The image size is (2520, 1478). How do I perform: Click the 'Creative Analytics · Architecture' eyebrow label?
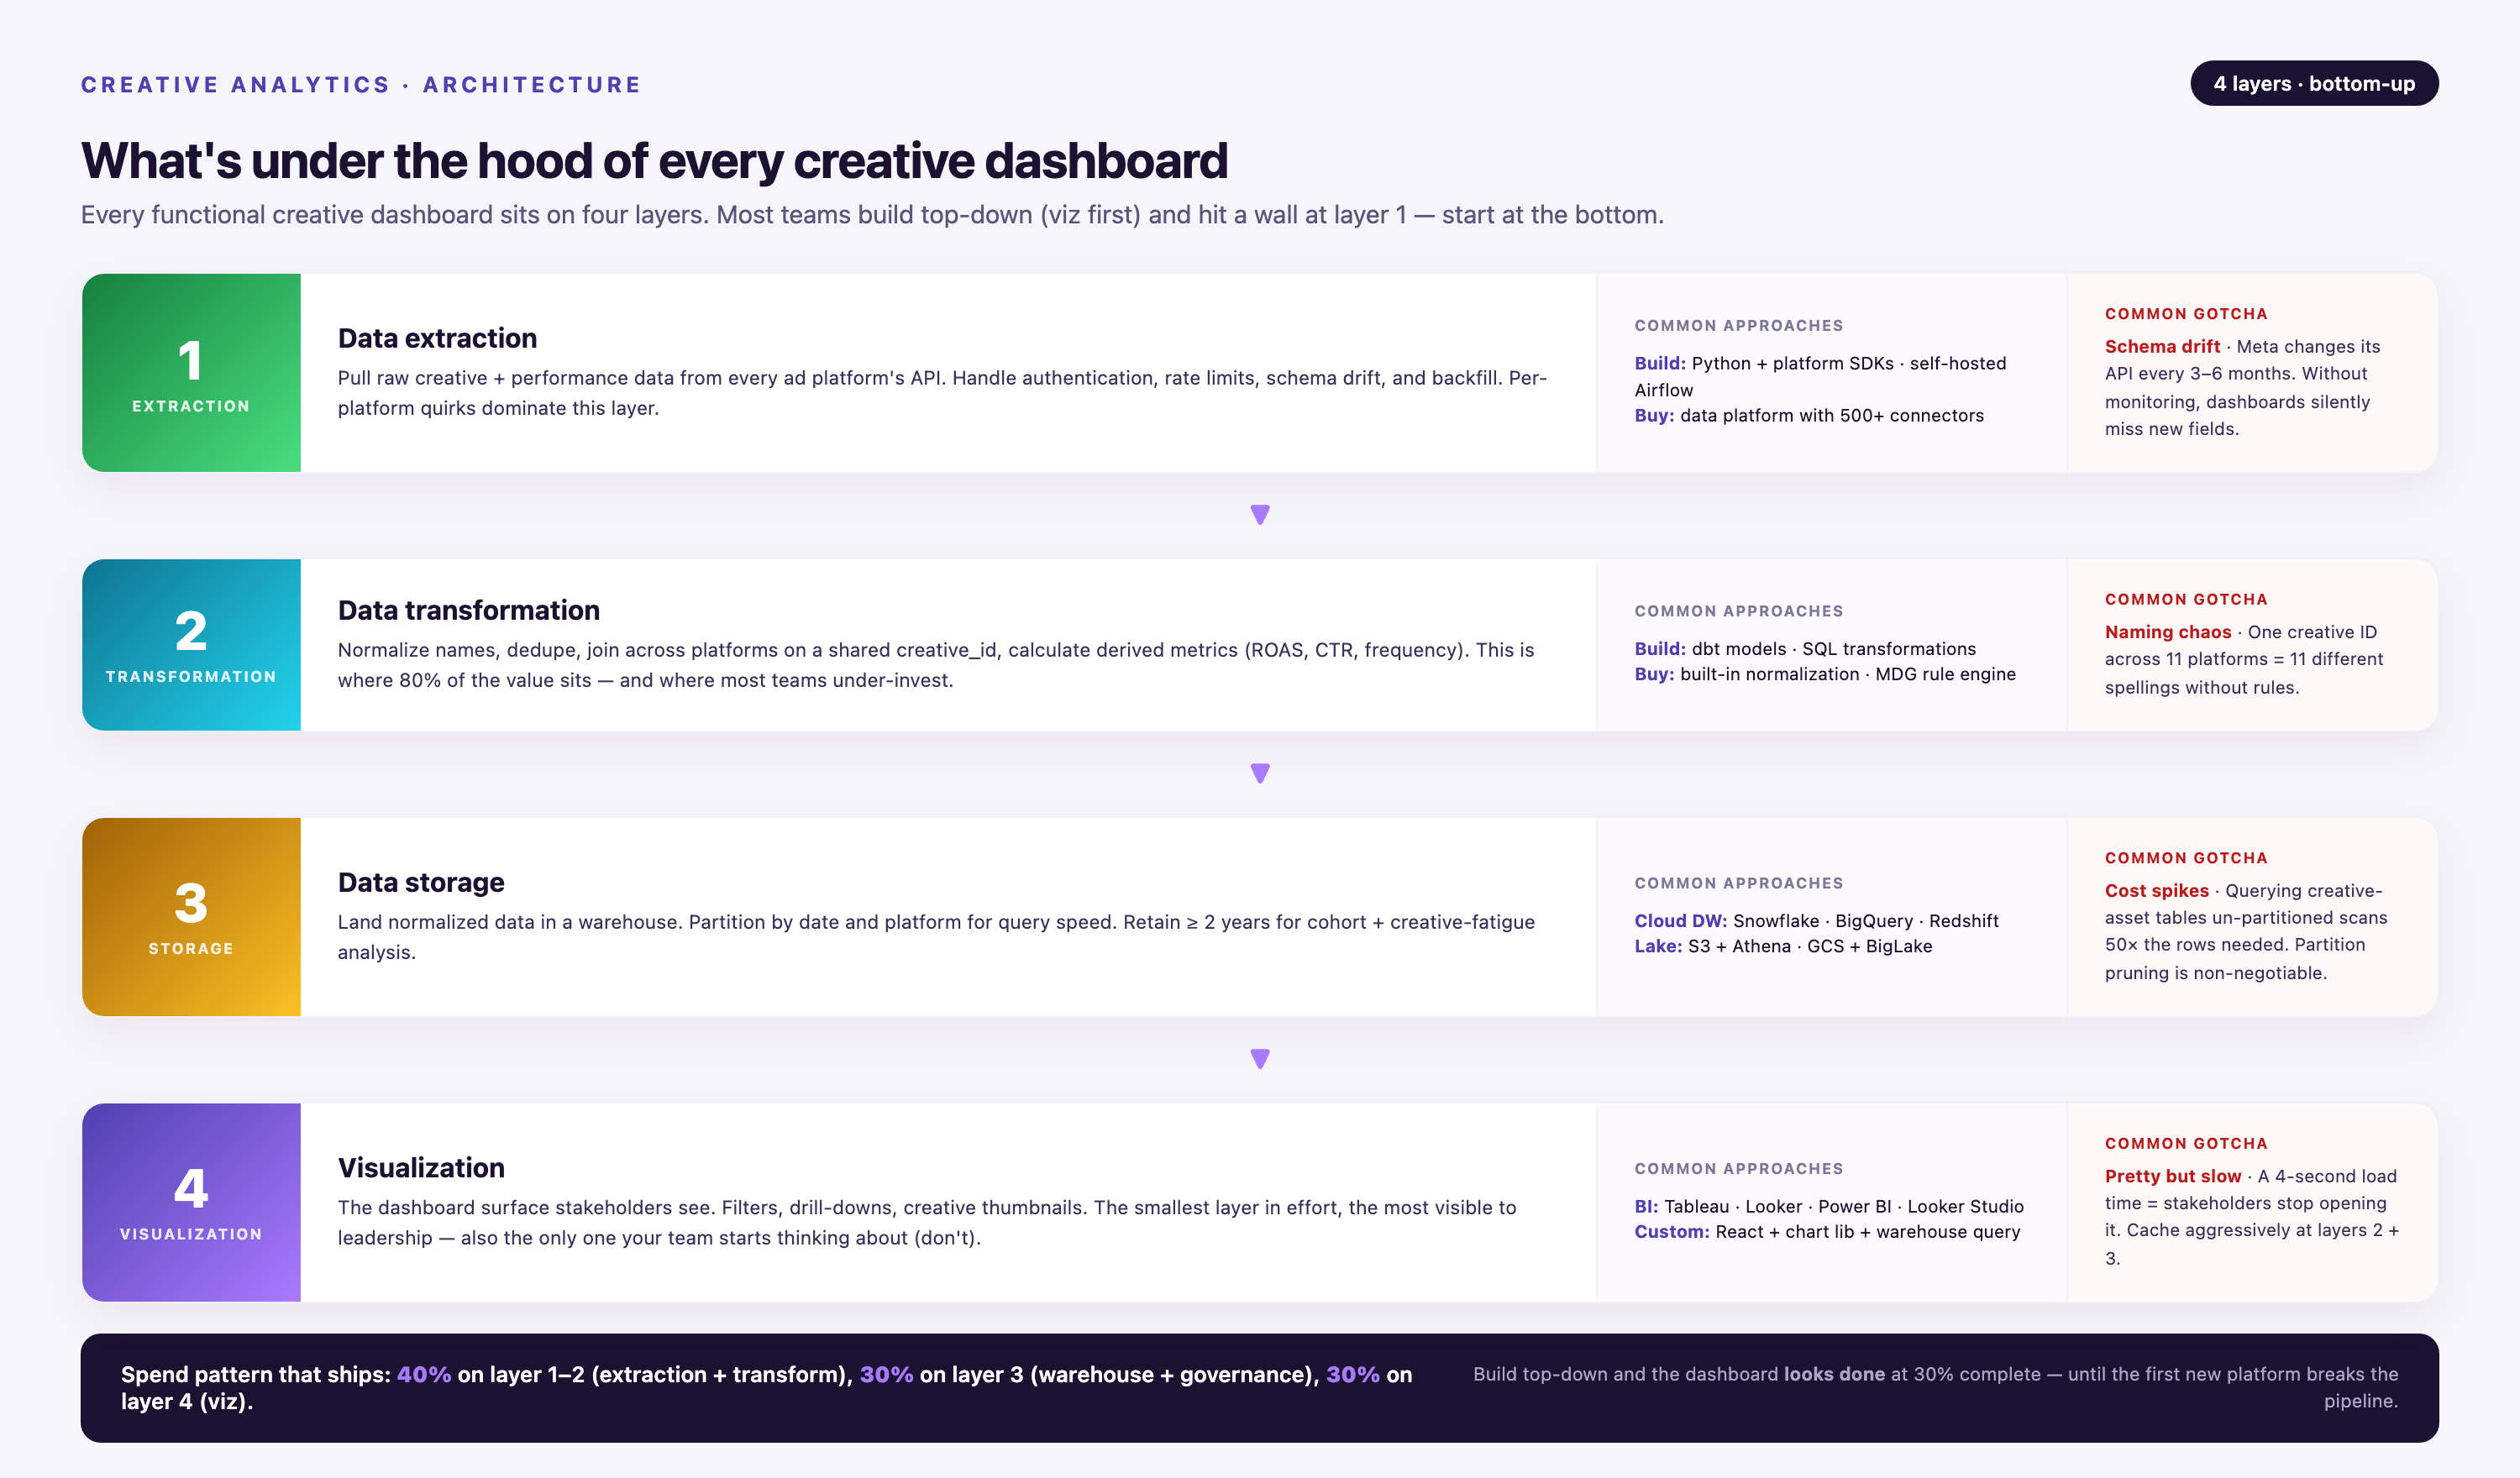click(x=361, y=85)
